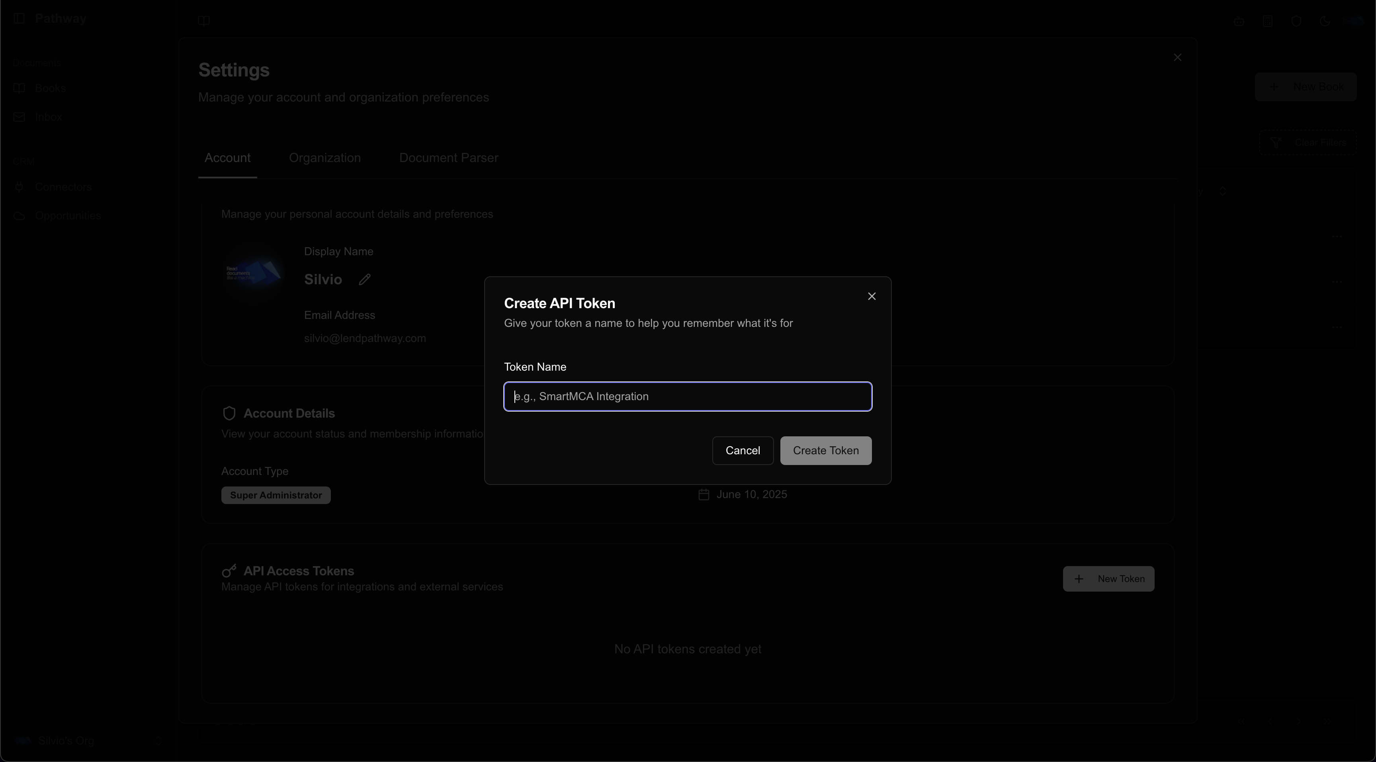Click the New Token button
Viewport: 1376px width, 762px height.
click(1108, 579)
